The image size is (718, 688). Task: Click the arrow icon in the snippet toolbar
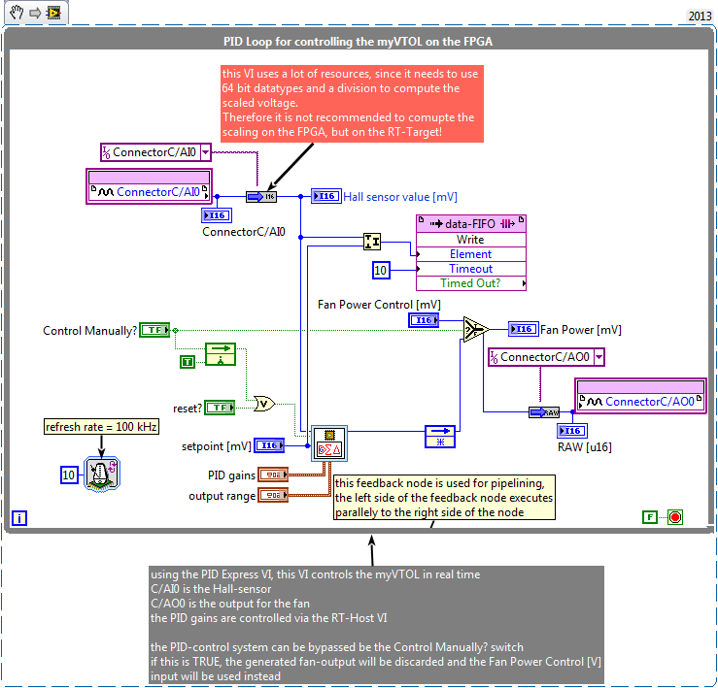[x=35, y=13]
